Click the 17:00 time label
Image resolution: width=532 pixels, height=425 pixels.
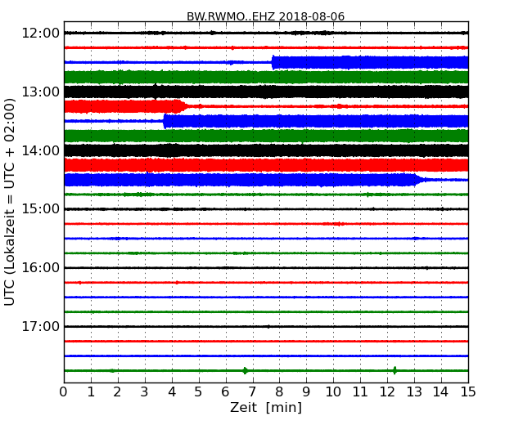point(40,326)
